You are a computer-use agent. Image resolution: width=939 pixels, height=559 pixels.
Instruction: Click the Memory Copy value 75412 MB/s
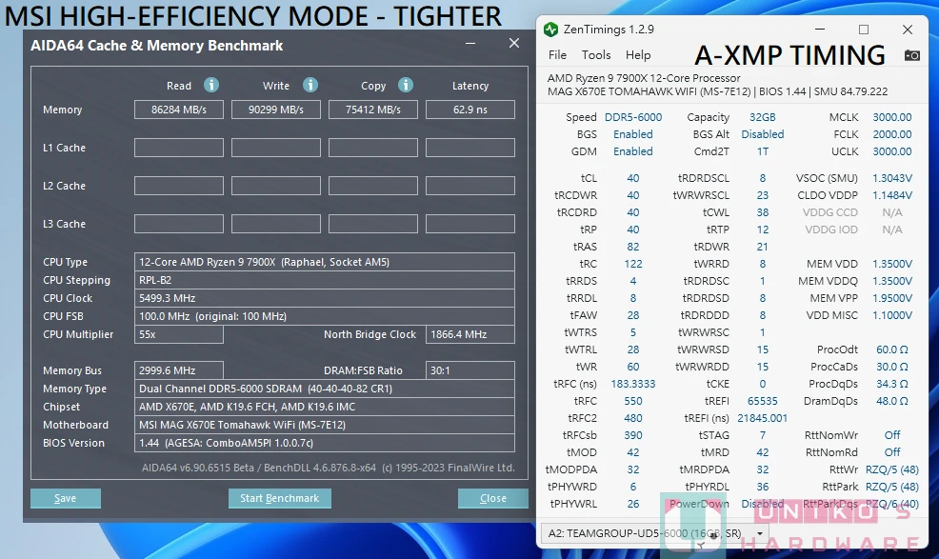[x=373, y=110]
